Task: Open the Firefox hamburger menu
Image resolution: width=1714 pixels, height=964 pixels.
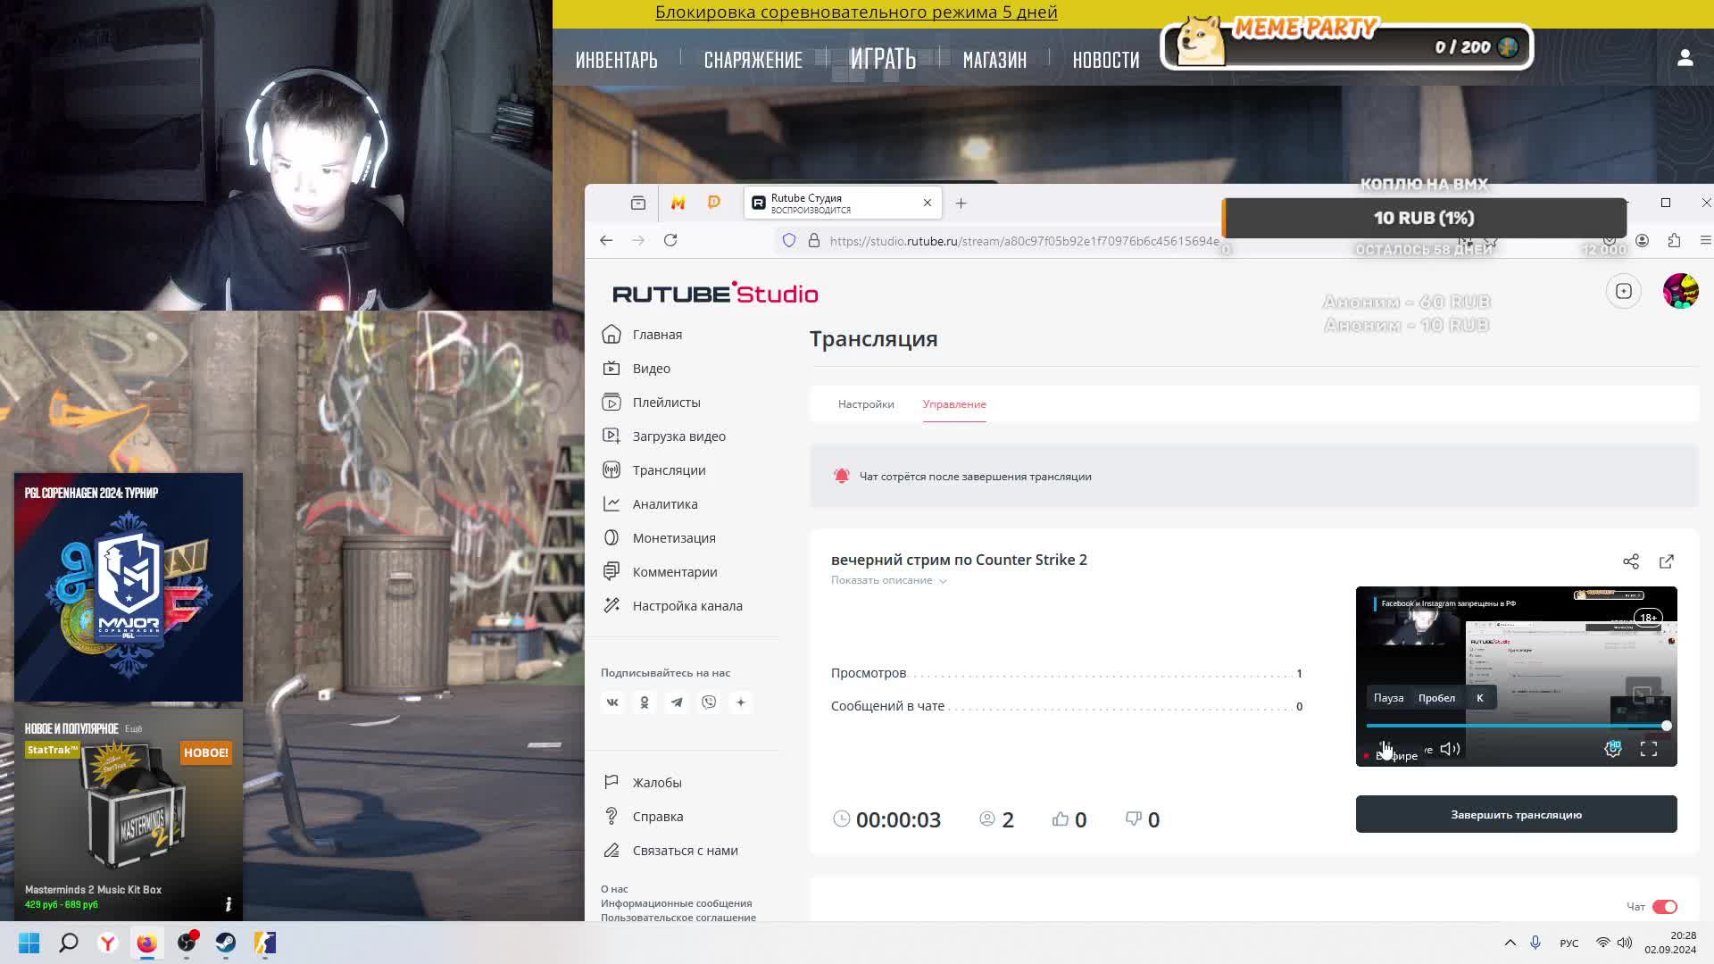Action: pos(1704,240)
